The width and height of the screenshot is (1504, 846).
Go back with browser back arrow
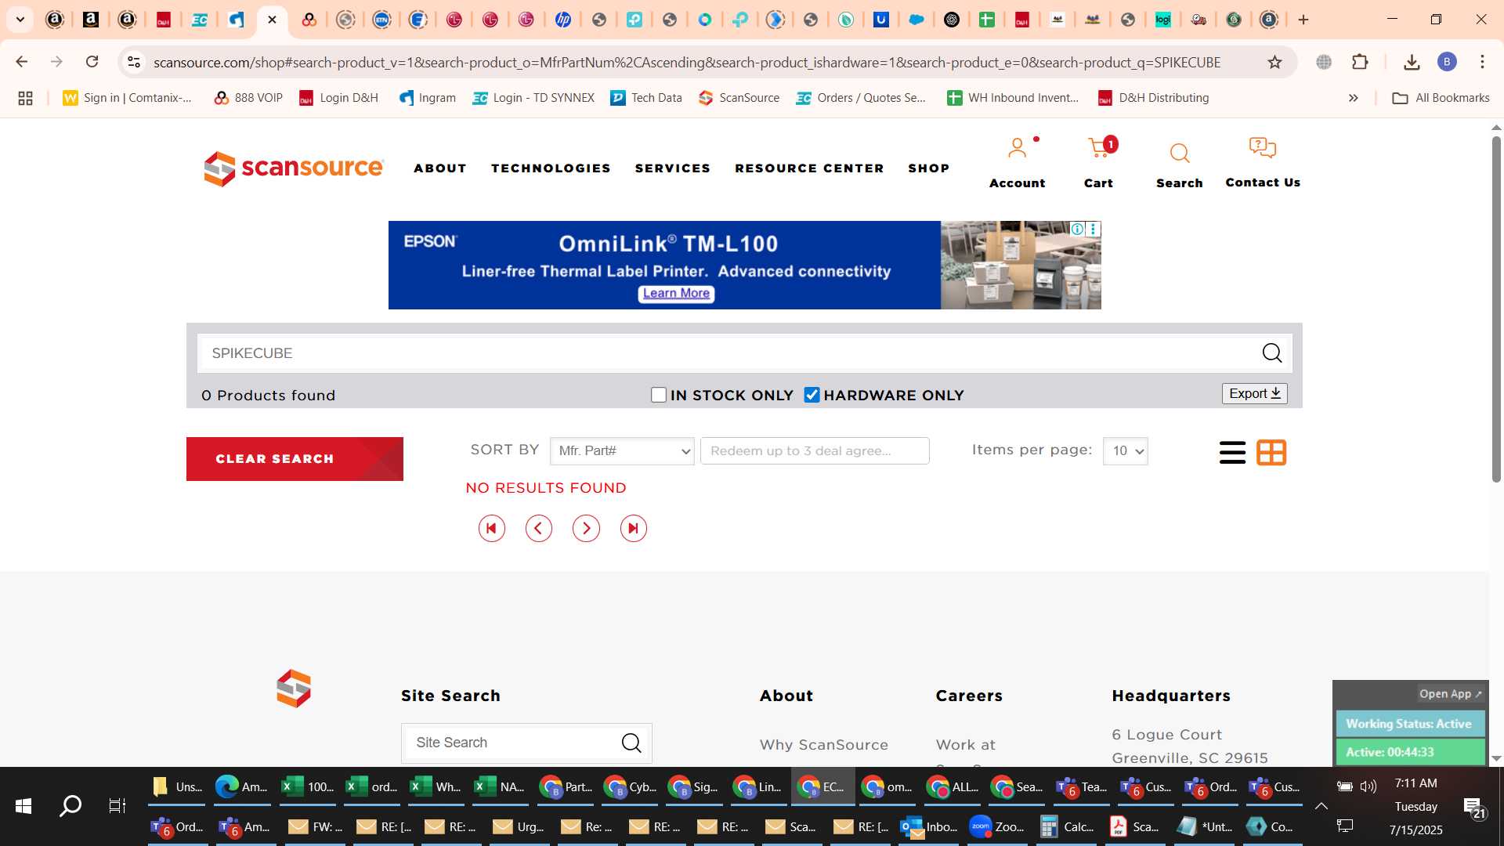tap(22, 62)
